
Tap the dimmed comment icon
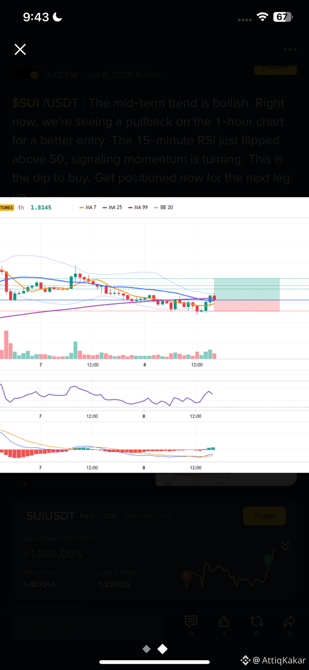191,621
